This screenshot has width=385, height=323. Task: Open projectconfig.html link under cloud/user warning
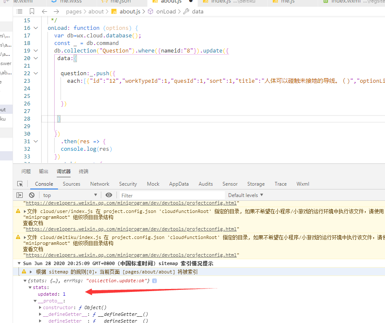131,229
